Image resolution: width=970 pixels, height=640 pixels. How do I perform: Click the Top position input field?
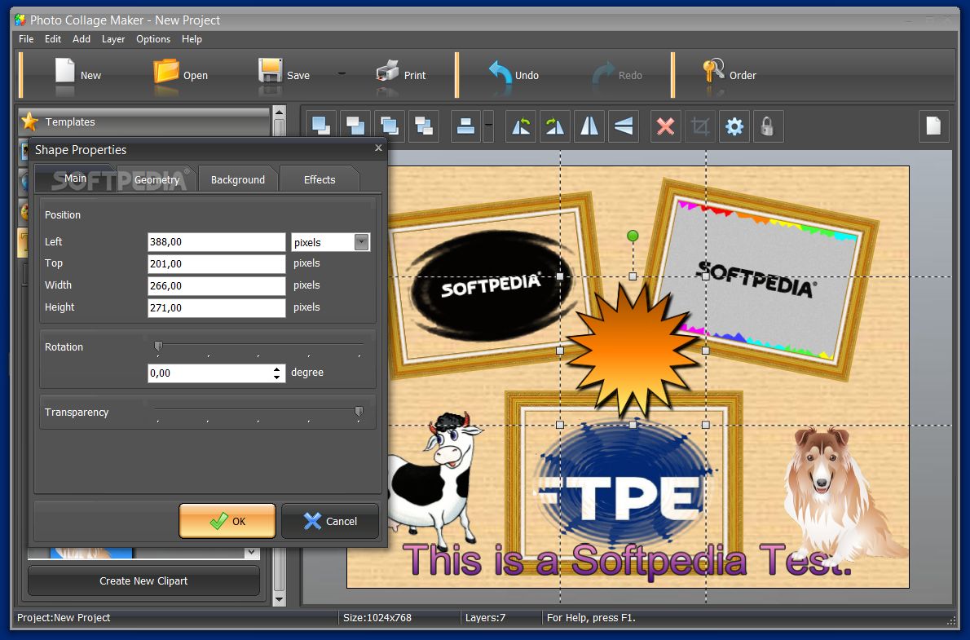[217, 263]
